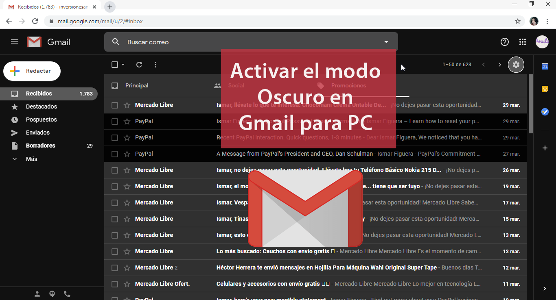The image size is (556, 300).
Task: Show search options dropdown arrow
Action: [x=386, y=42]
